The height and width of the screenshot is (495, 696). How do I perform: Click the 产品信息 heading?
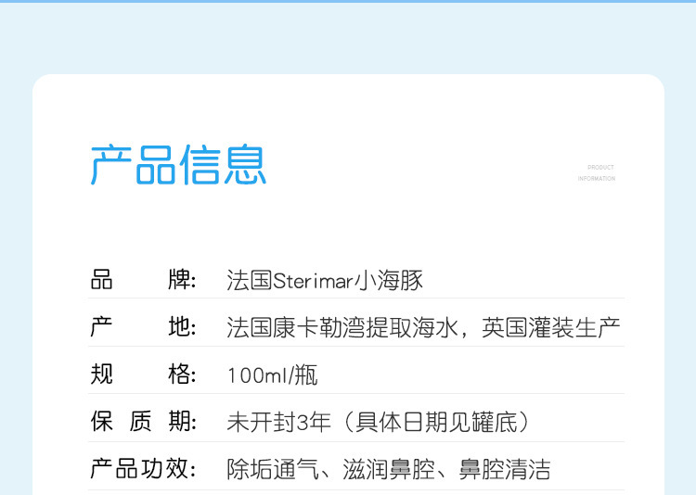click(178, 165)
